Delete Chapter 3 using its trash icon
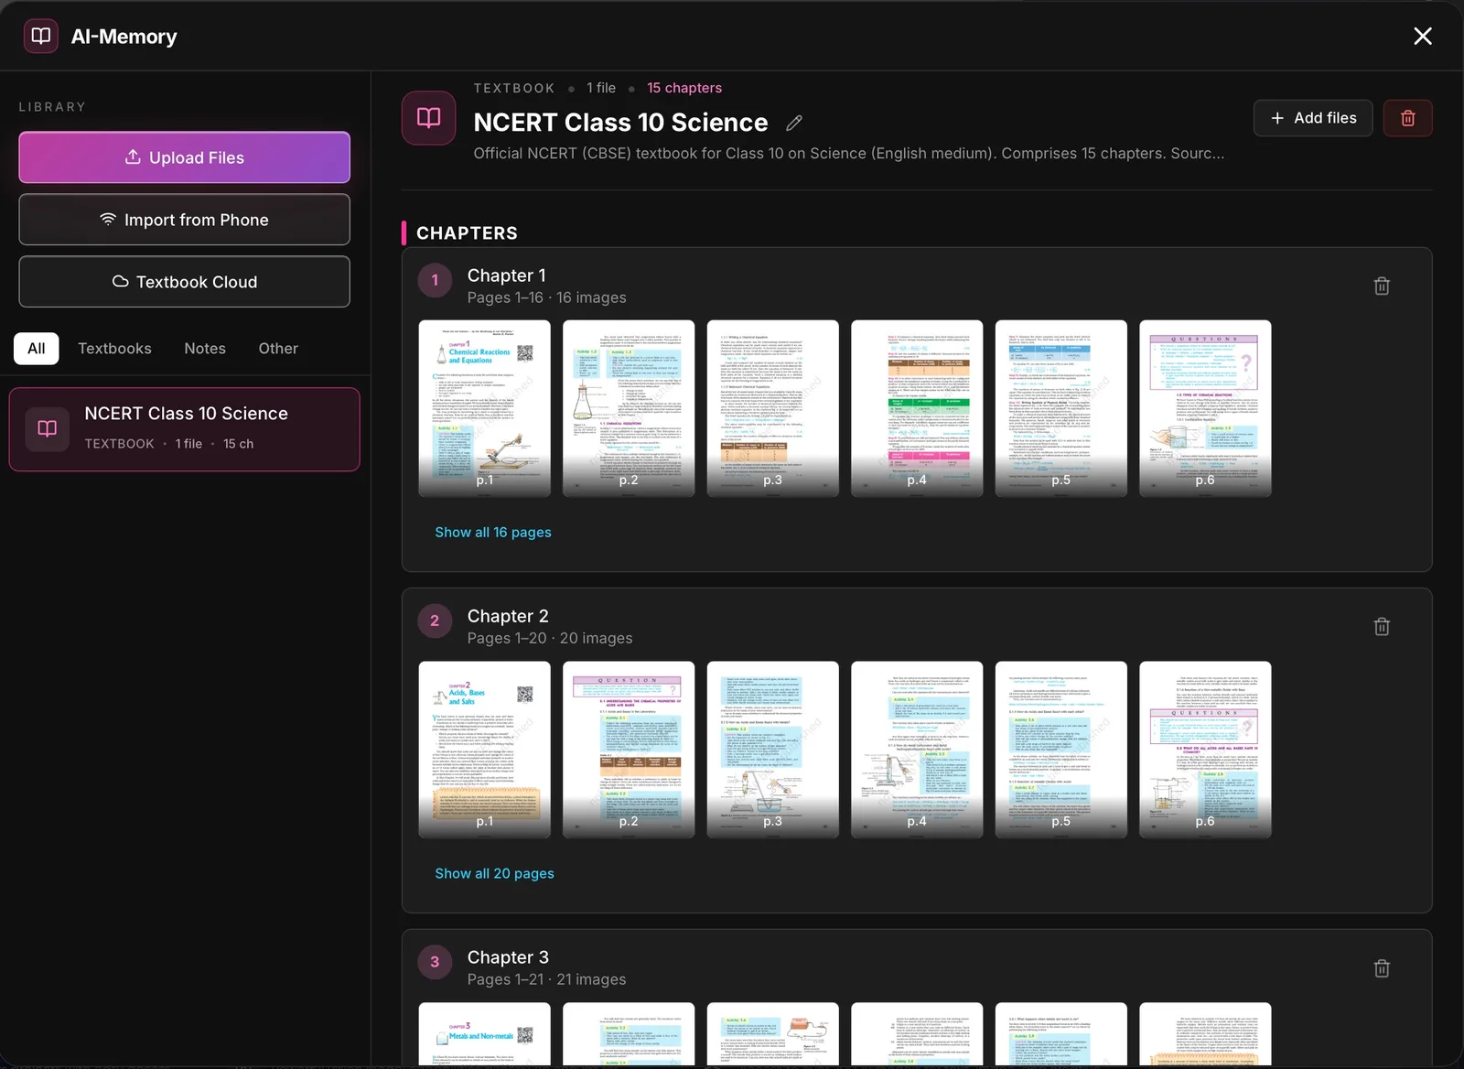 coord(1382,968)
